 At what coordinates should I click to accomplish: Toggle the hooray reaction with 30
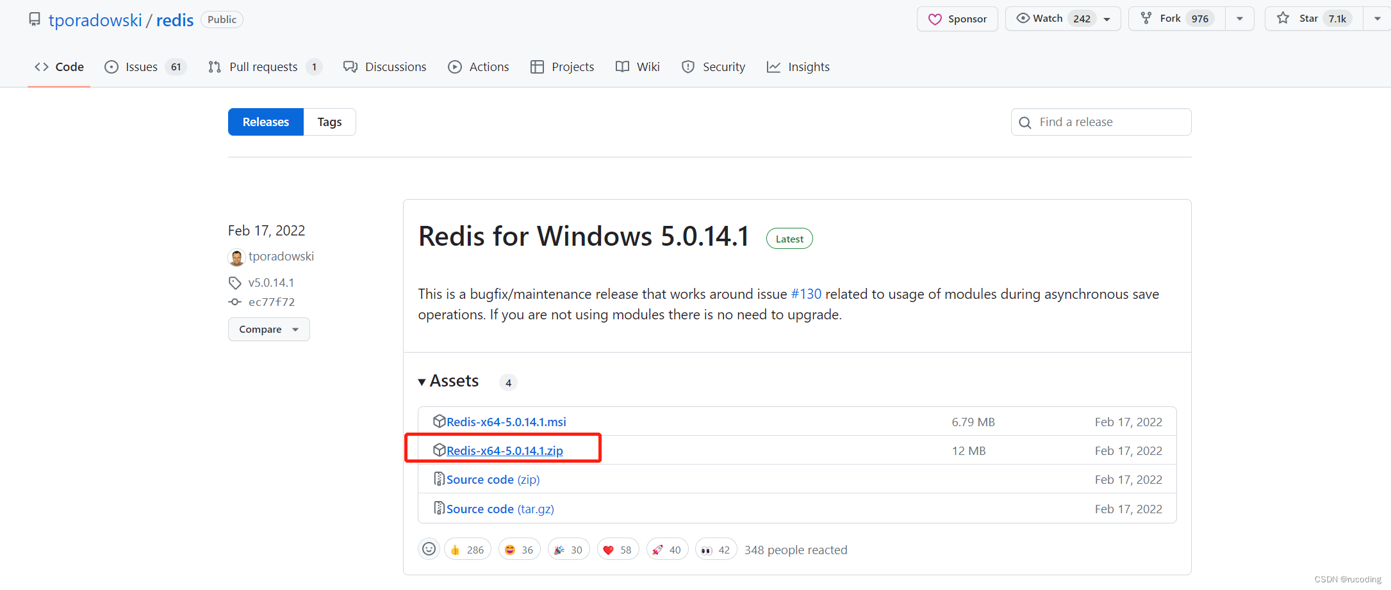(x=569, y=550)
